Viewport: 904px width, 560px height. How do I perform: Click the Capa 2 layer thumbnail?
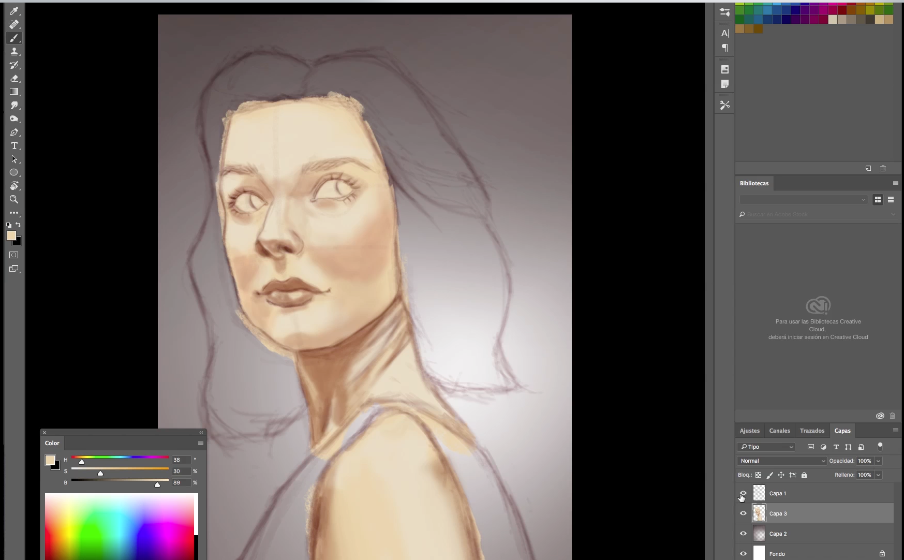759,534
